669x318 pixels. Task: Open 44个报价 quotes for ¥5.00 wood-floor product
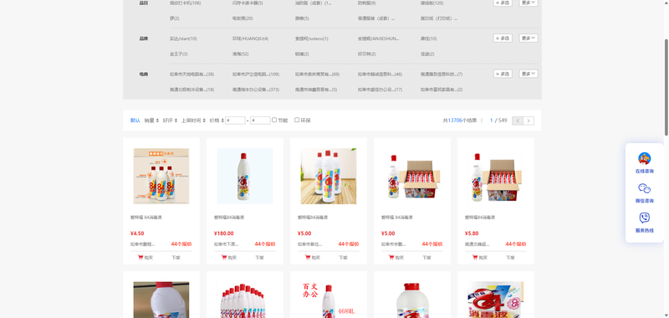coord(349,244)
